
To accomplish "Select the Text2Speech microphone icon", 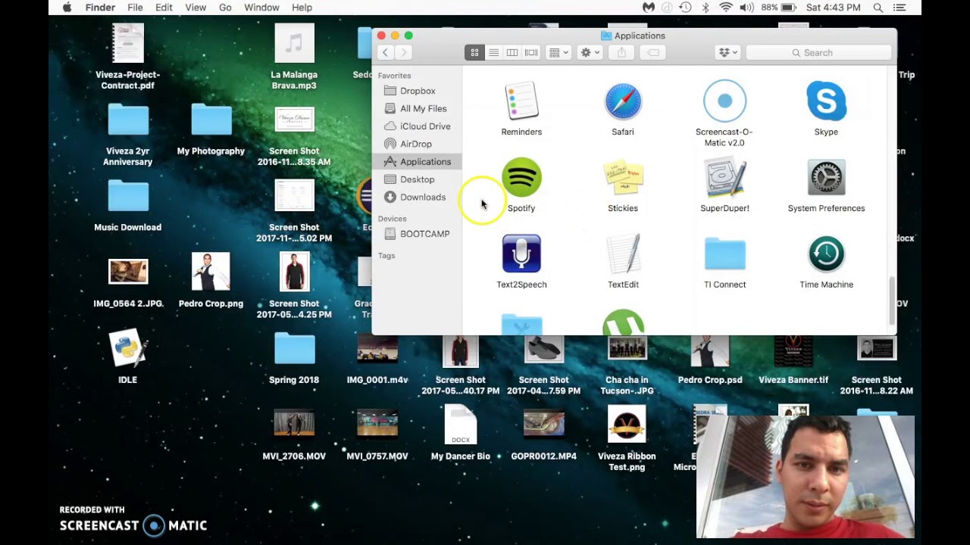I will pyautogui.click(x=521, y=254).
